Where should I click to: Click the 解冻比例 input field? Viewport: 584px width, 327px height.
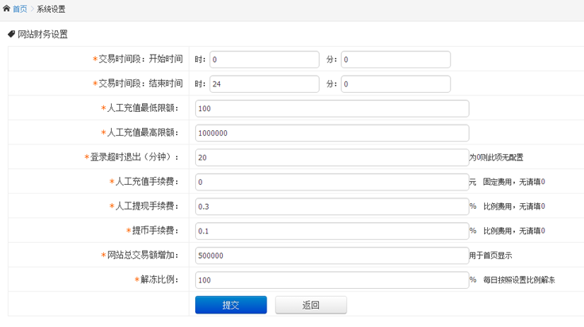(x=332, y=280)
